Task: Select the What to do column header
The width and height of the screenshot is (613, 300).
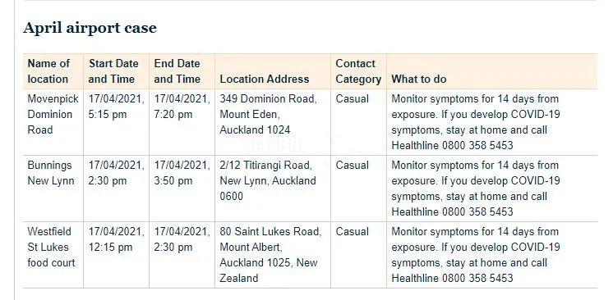Action: point(419,80)
